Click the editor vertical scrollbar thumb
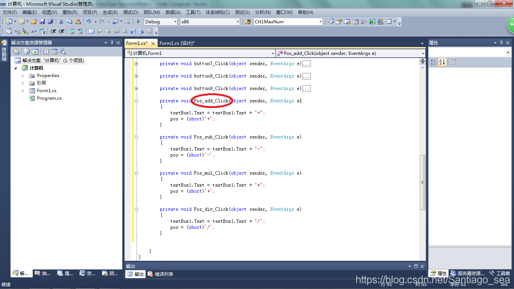Viewport: 514px width, 289px height. (423, 183)
